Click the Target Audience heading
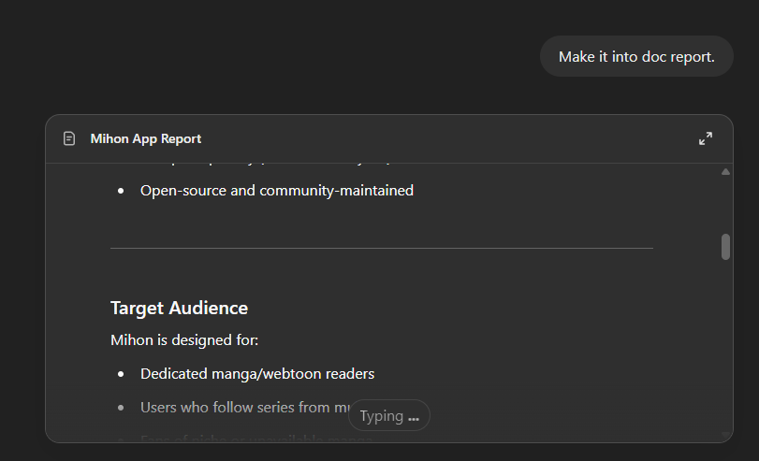The width and height of the screenshot is (759, 461). click(179, 309)
